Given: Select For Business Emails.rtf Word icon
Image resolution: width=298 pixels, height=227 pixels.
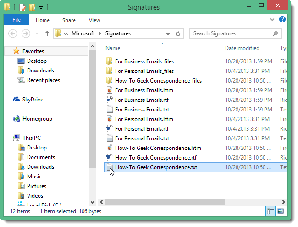Looking at the screenshot, I should tap(109, 100).
